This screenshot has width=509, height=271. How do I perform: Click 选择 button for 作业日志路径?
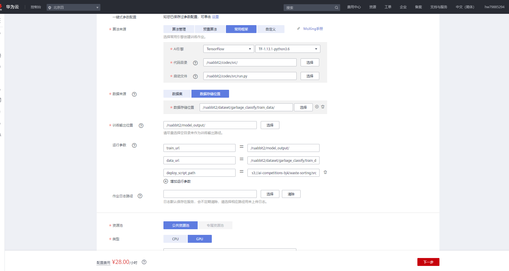coord(270,194)
